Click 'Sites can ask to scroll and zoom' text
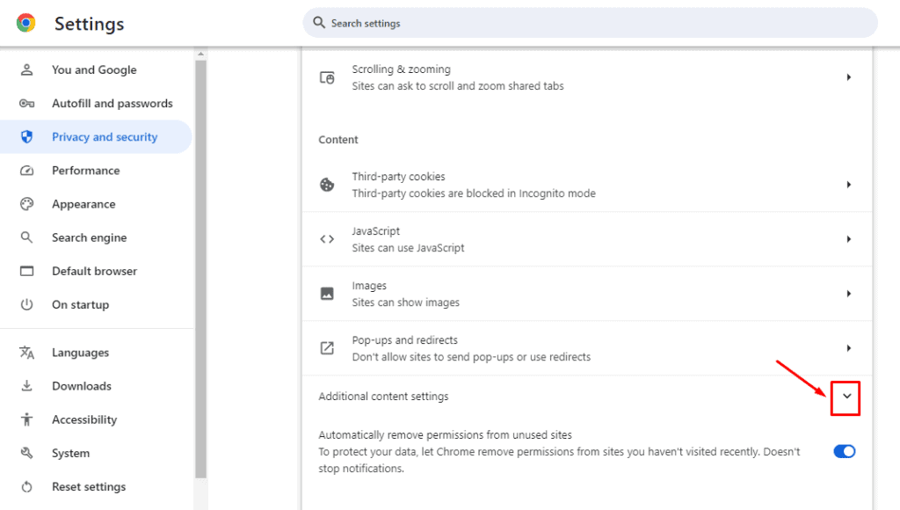Viewport: 900px width, 510px height. (458, 85)
